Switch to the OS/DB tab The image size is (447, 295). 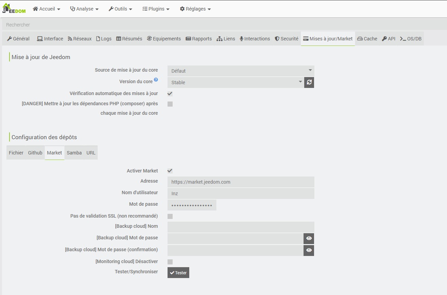pyautogui.click(x=411, y=39)
